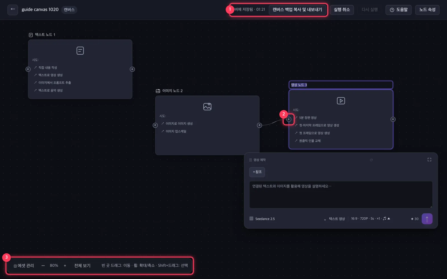Select 이미지에서 프롬프트 추출 suggestion
The width and height of the screenshot is (447, 279).
pos(53,83)
